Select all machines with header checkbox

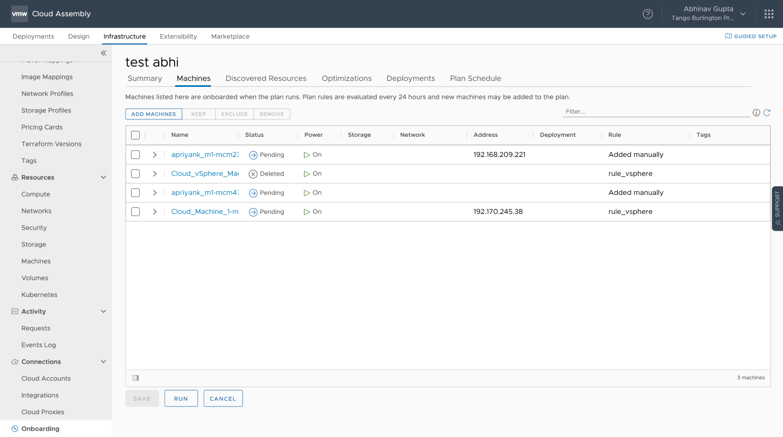(x=135, y=135)
